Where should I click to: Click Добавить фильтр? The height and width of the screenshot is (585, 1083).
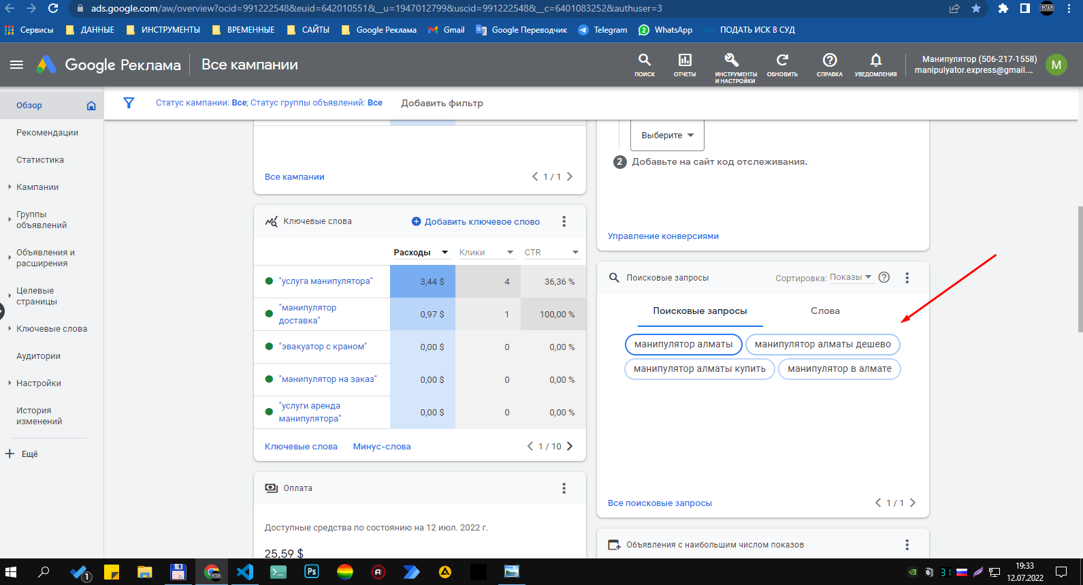(442, 103)
